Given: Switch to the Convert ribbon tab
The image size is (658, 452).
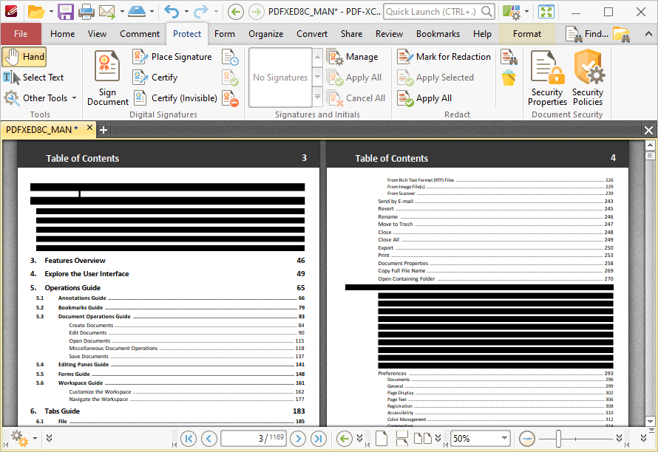Looking at the screenshot, I should click(312, 34).
